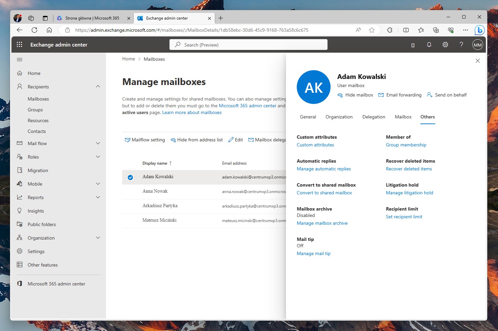Image resolution: width=498 pixels, height=331 pixels.
Task: Open Groups in the sidebar
Action: [35, 110]
